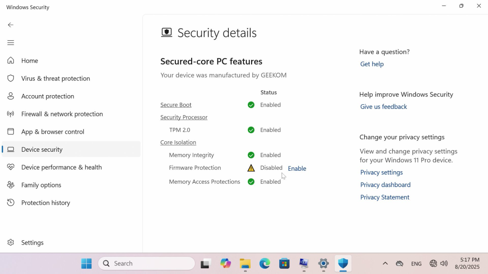Click the Firmware Protection warning triangle icon

pos(251,168)
